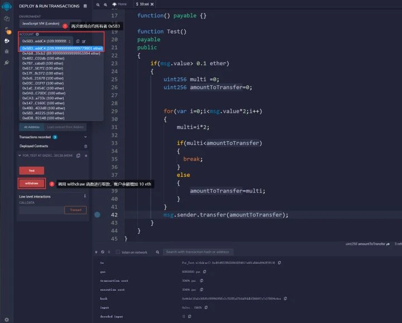The image size is (402, 323).
Task: Copy the 'to' address value
Action: 280,263
